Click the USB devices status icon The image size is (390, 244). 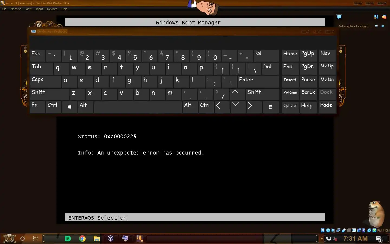(343, 230)
